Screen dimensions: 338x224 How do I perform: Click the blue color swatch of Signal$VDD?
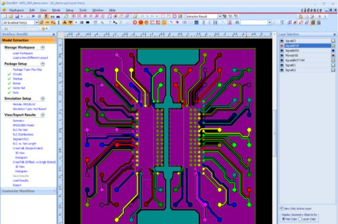click(333, 51)
